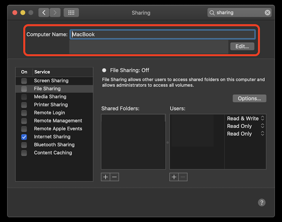Click the forward navigation arrow
The width and height of the screenshot is (282, 222).
click(x=54, y=13)
